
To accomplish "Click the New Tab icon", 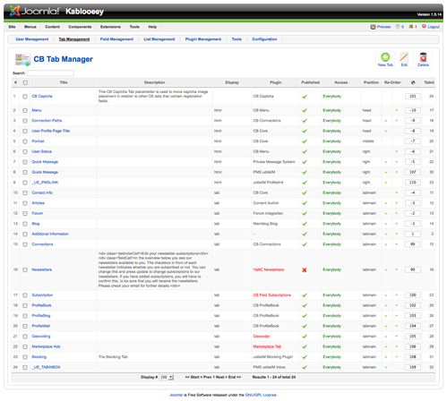I will click(385, 56).
